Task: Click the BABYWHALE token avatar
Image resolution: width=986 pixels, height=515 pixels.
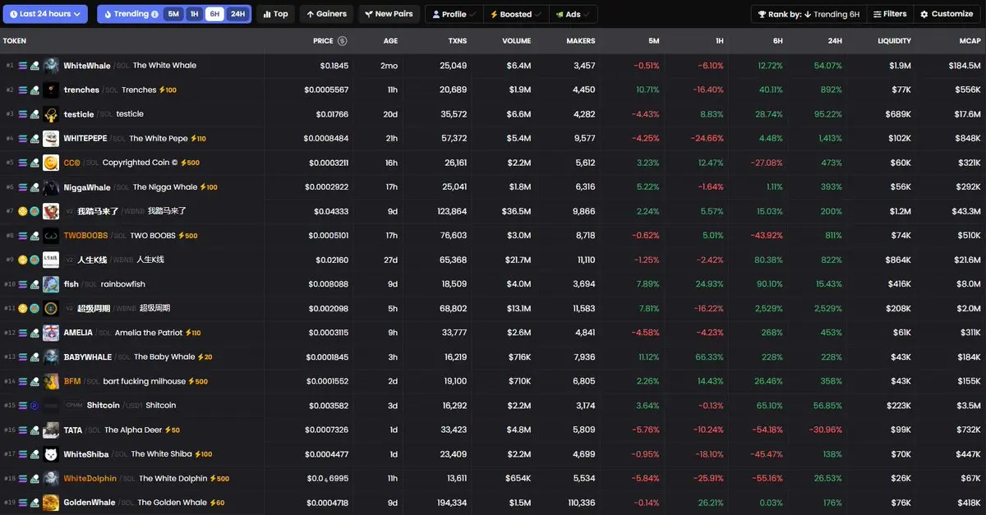Action: click(x=51, y=357)
